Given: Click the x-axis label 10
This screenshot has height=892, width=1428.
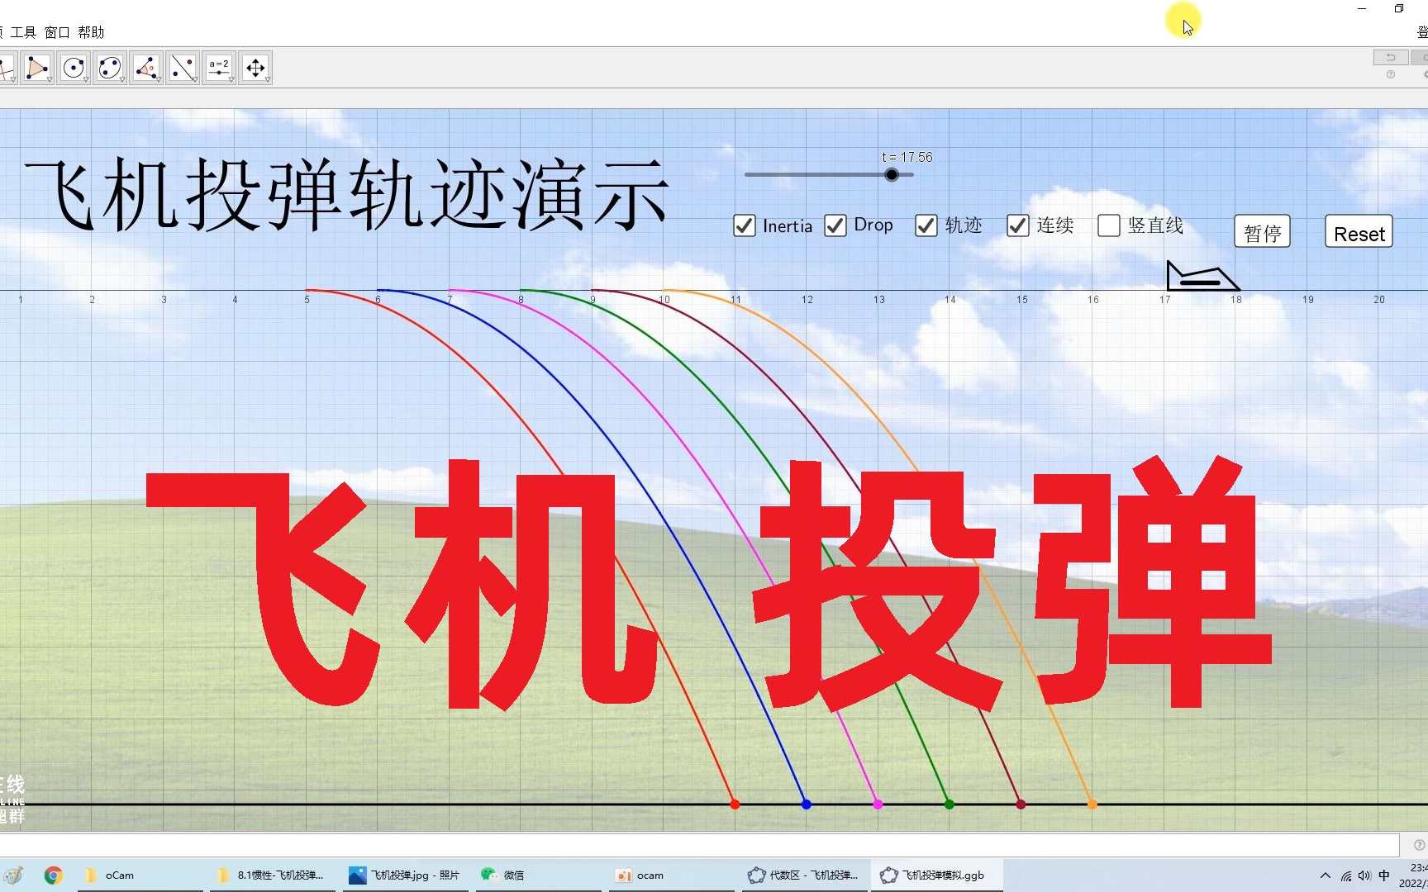Looking at the screenshot, I should tap(664, 300).
